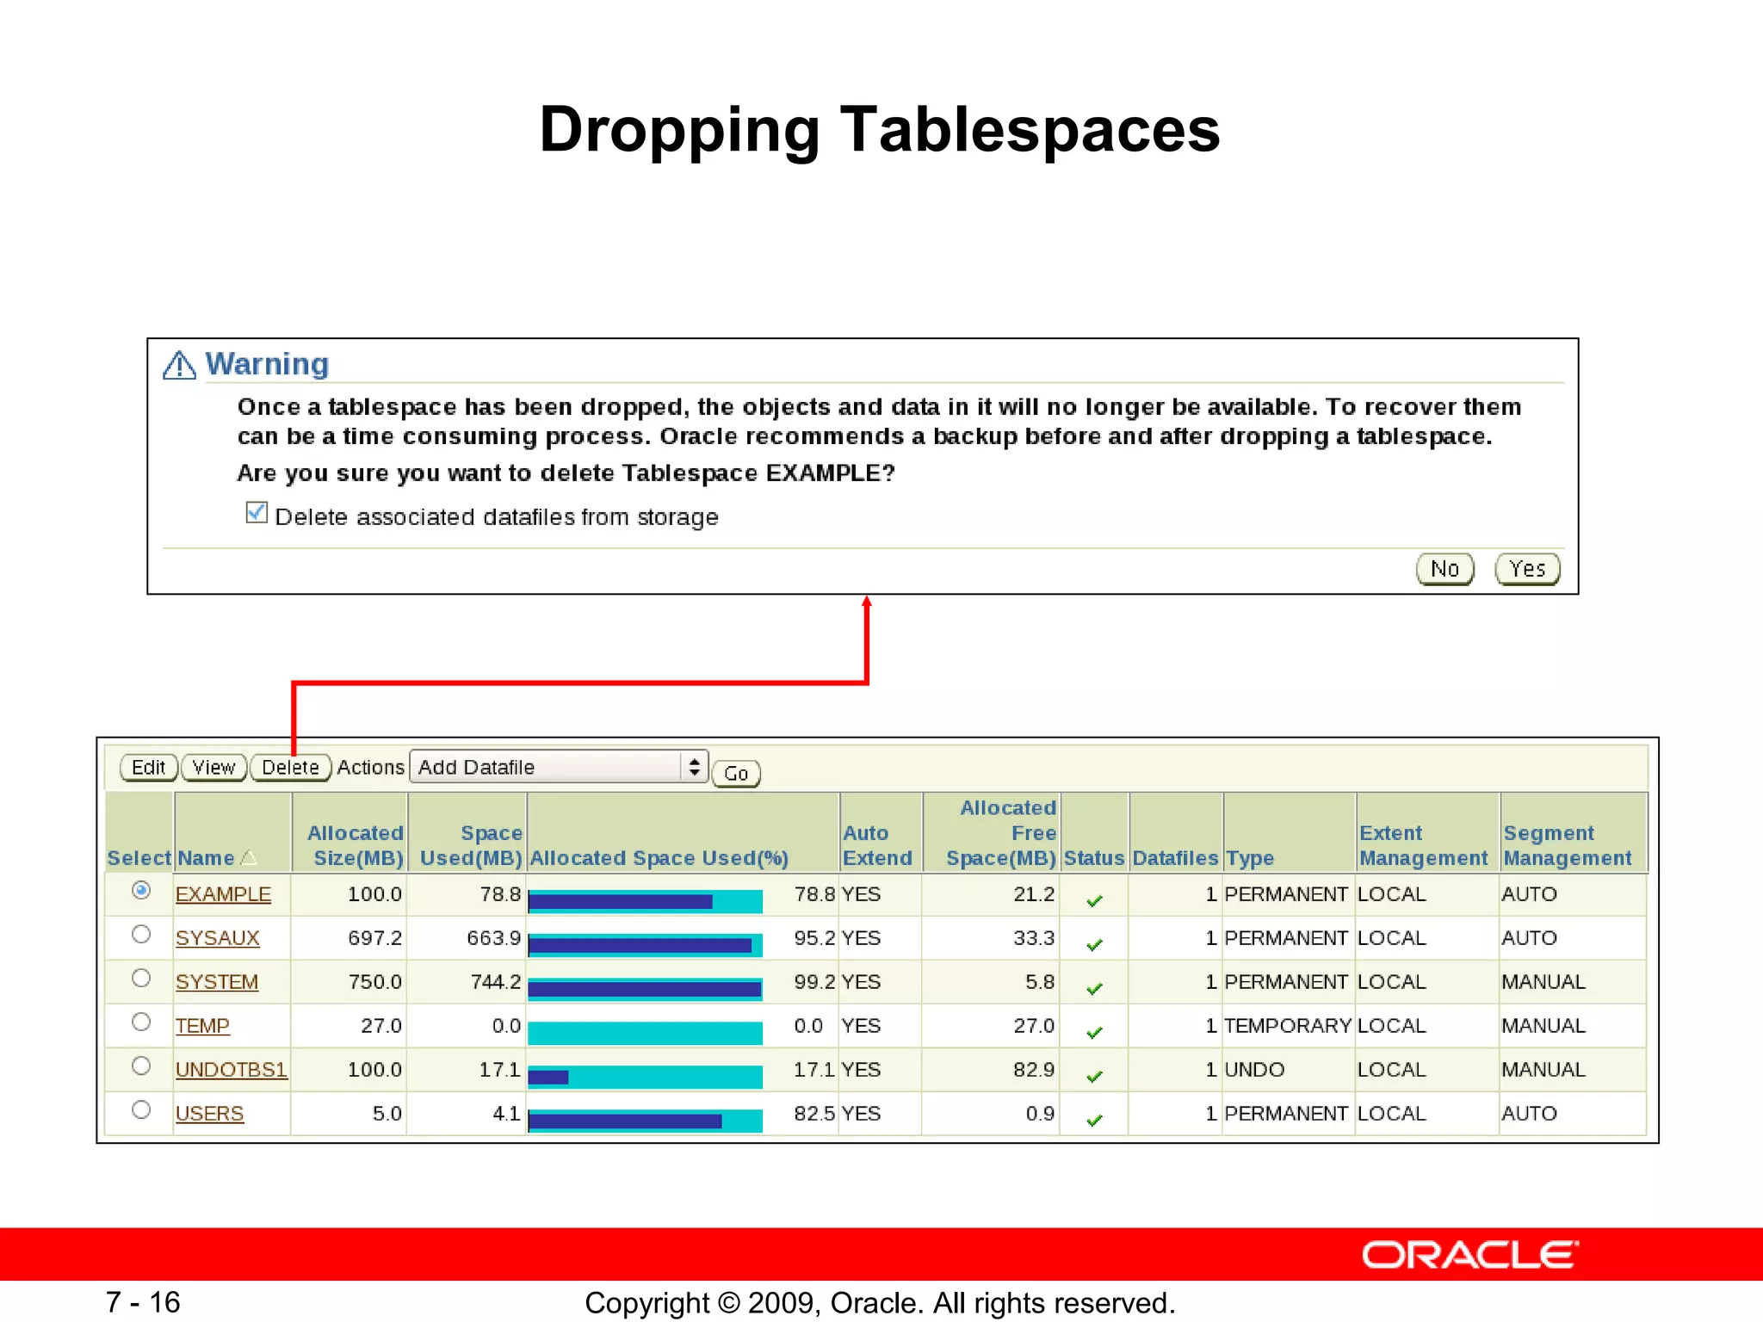Select the UNDOTBS1 tablespace radio button
1763x1322 pixels.
[x=141, y=1066]
